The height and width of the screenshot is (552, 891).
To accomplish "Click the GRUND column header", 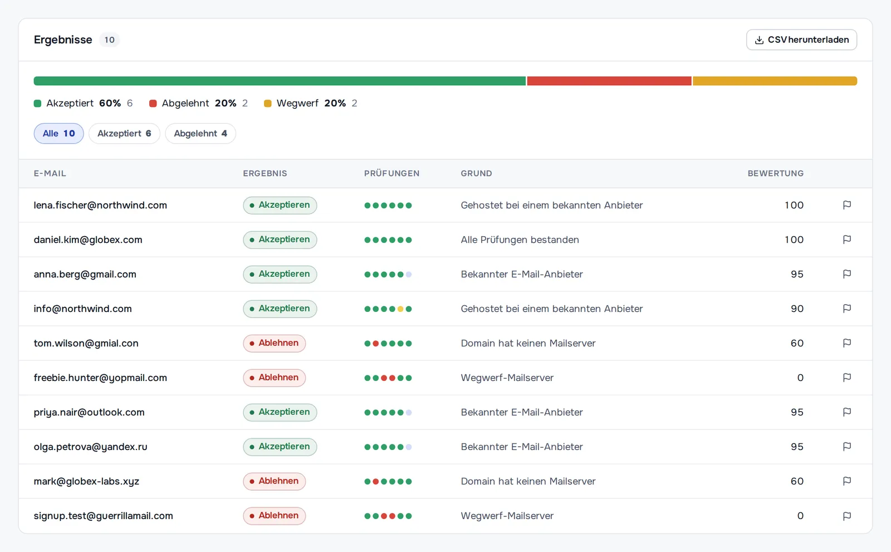I will 476,173.
